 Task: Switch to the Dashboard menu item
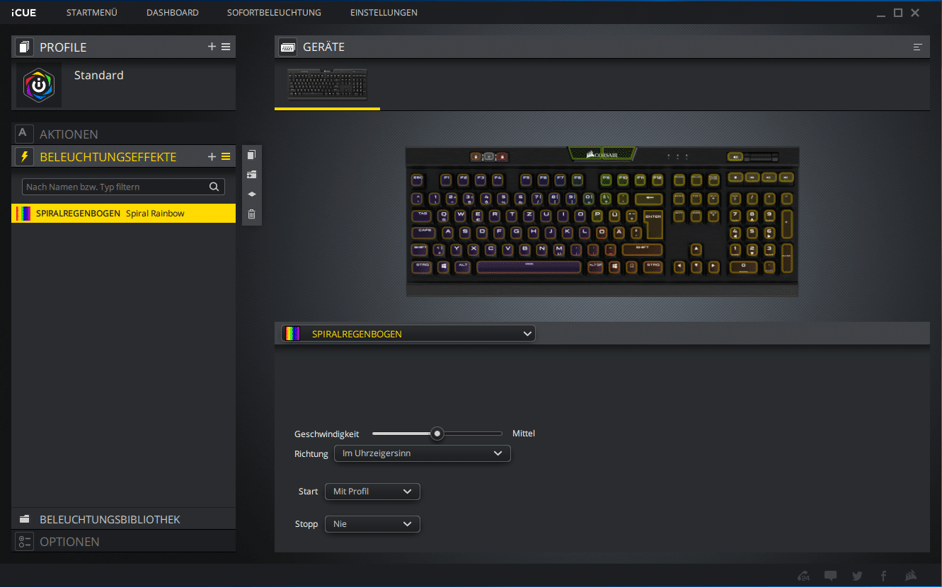(x=172, y=13)
